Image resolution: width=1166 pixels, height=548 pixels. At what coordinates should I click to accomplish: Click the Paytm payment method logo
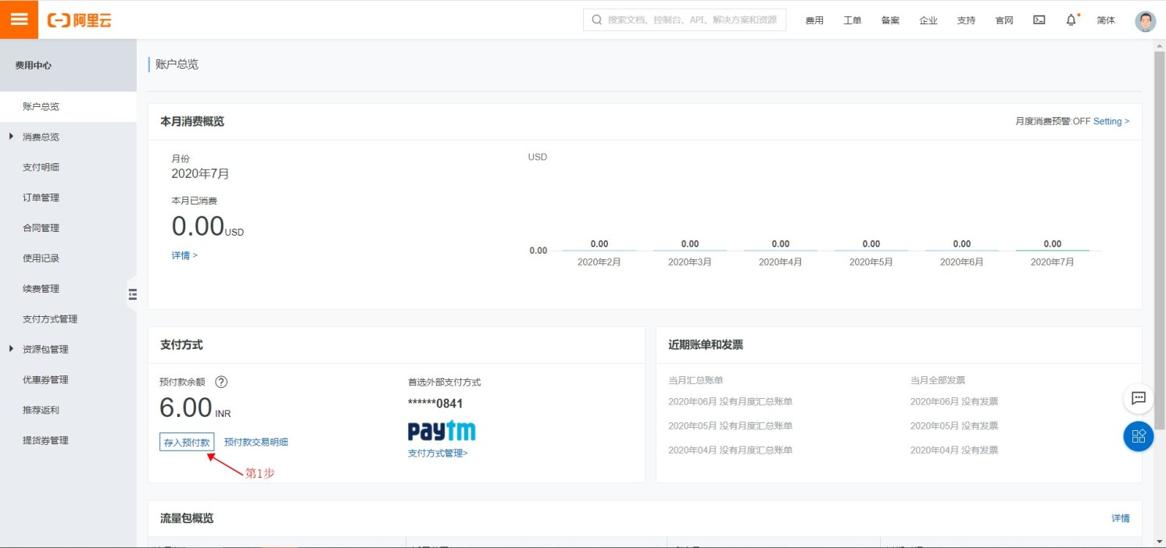point(441,430)
